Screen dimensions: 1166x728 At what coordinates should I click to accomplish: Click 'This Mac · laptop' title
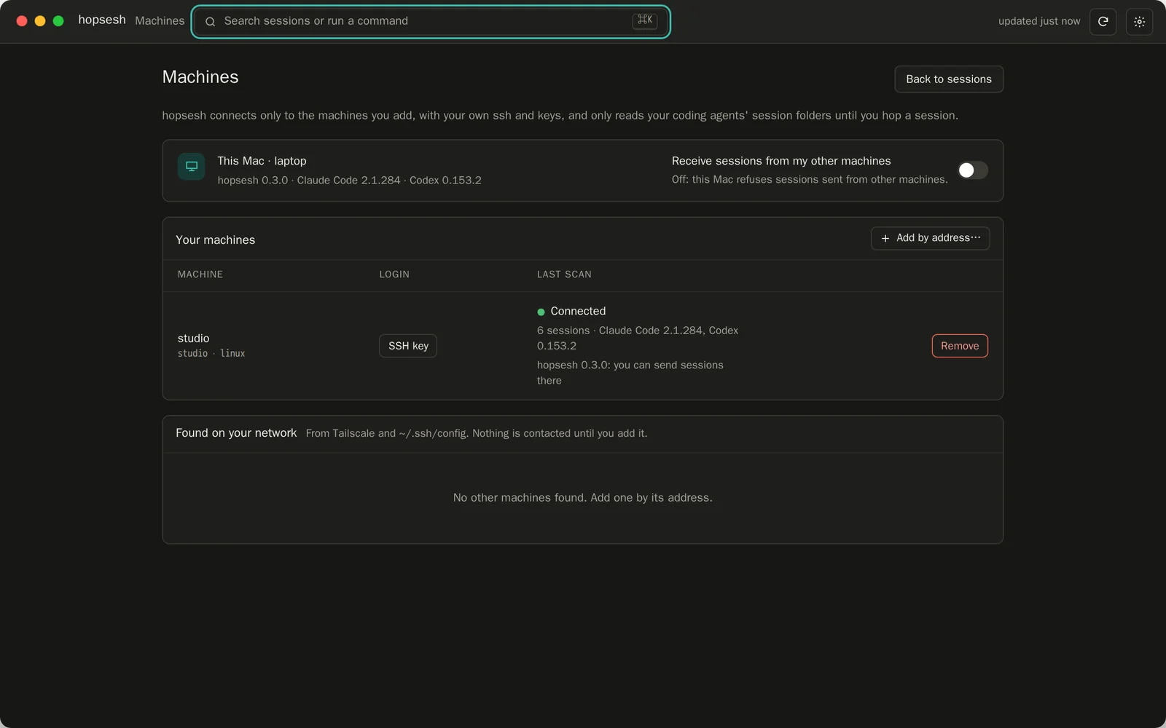[262, 161]
